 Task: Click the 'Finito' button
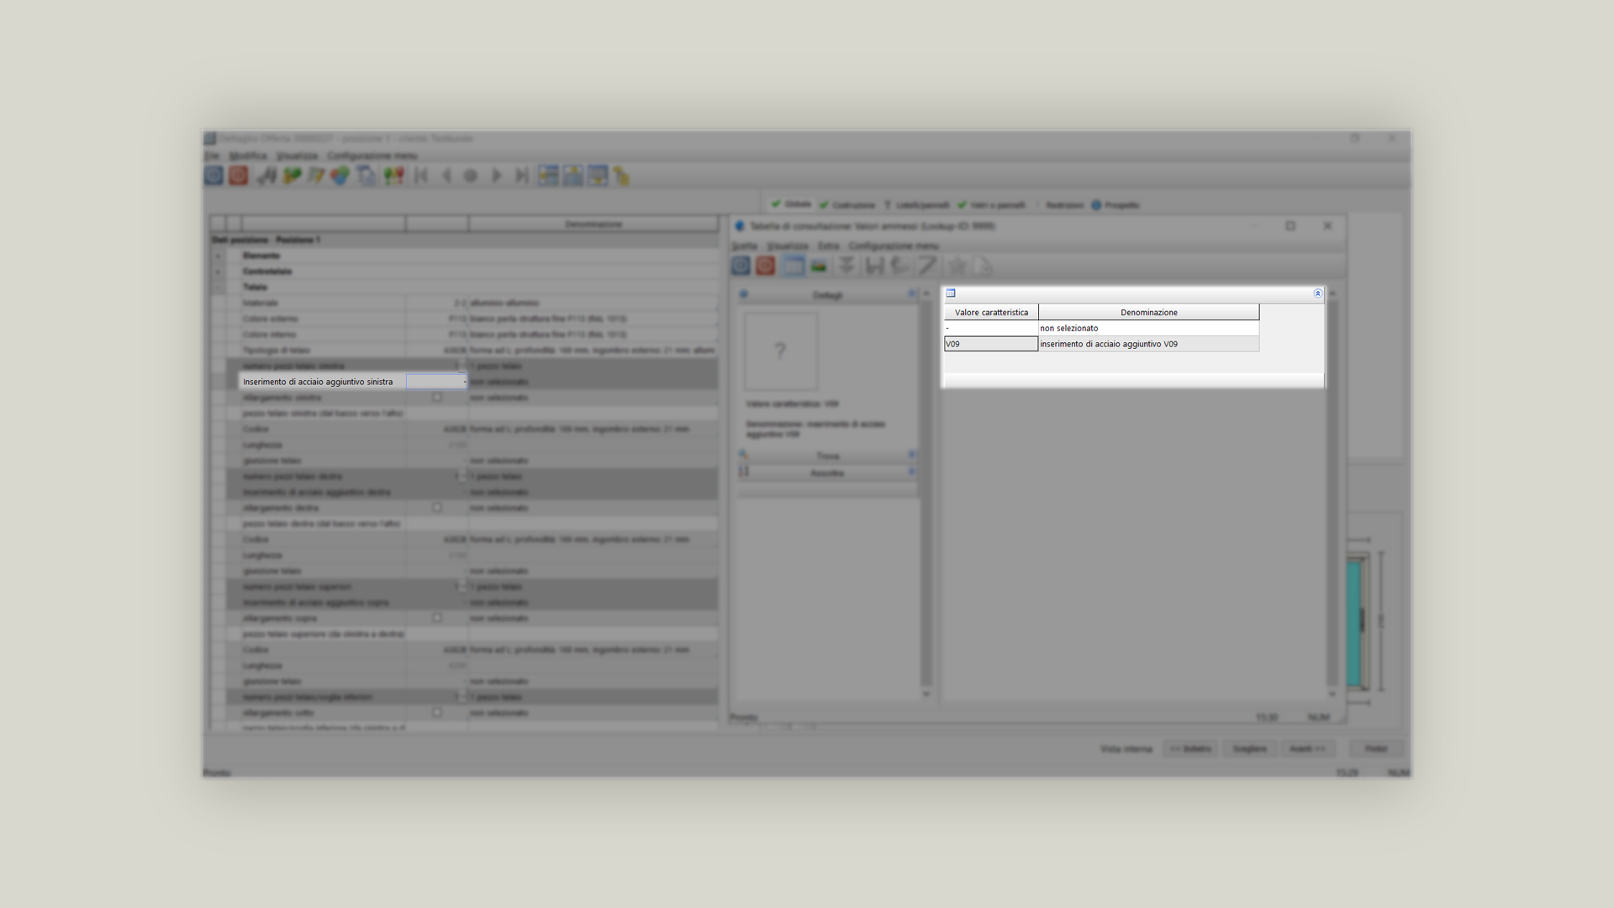[1376, 748]
